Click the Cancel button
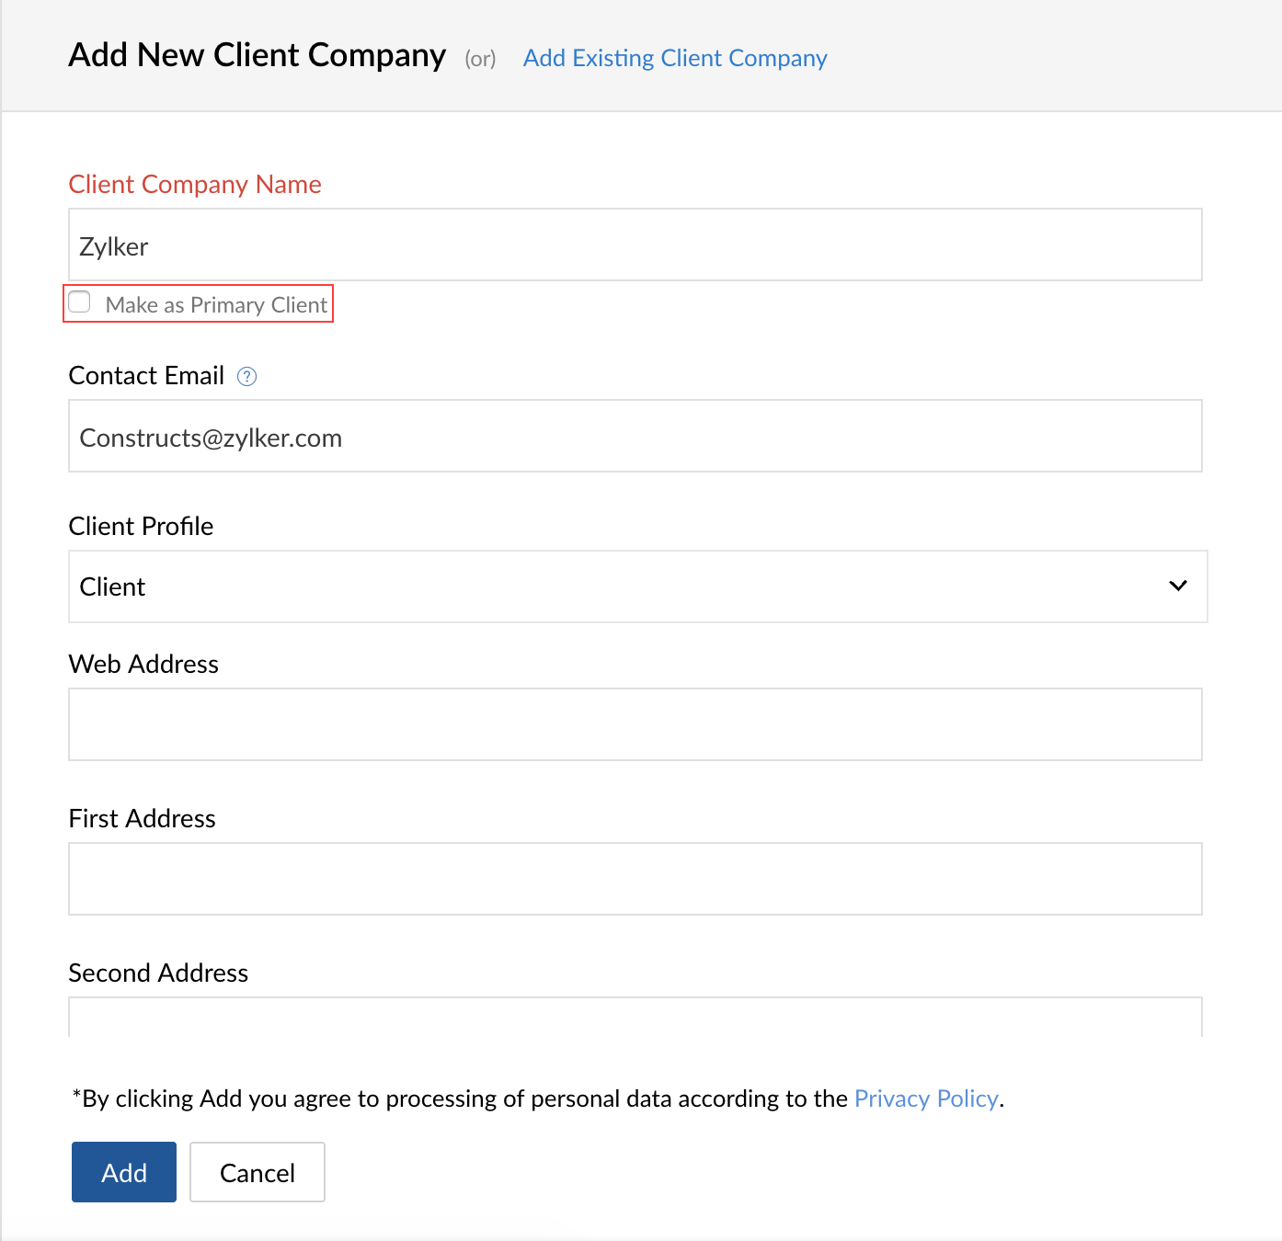1282x1241 pixels. tap(257, 1172)
